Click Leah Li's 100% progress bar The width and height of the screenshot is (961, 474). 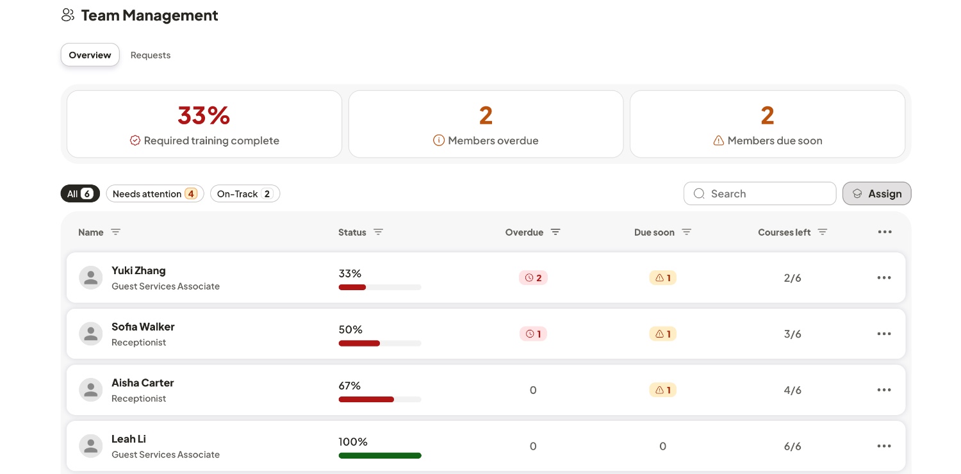coord(380,455)
